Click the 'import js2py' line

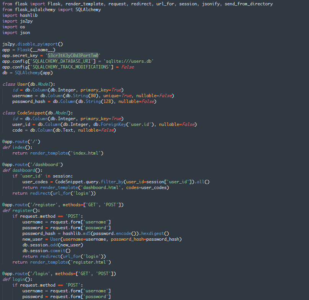[18, 21]
